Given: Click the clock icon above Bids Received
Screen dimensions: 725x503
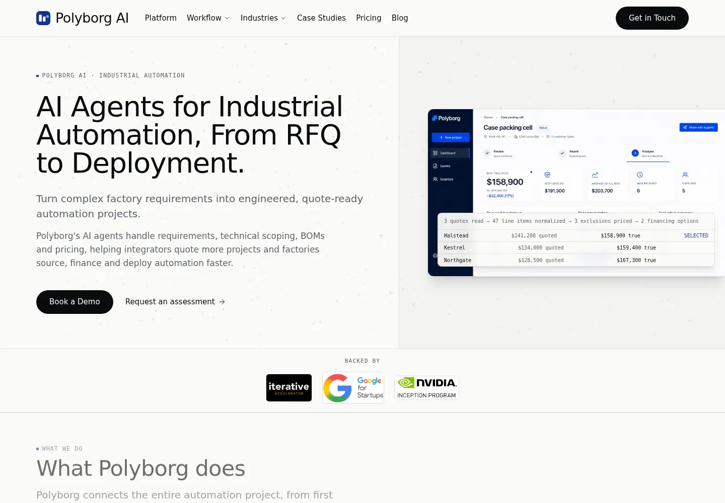Looking at the screenshot, I should (639, 175).
